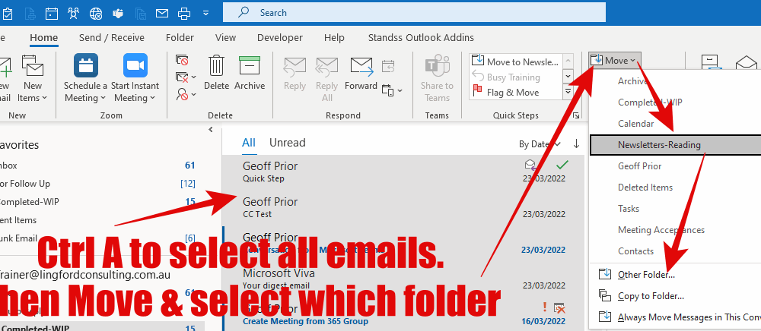Select Newsletters-Reading in Move menu

click(x=659, y=145)
